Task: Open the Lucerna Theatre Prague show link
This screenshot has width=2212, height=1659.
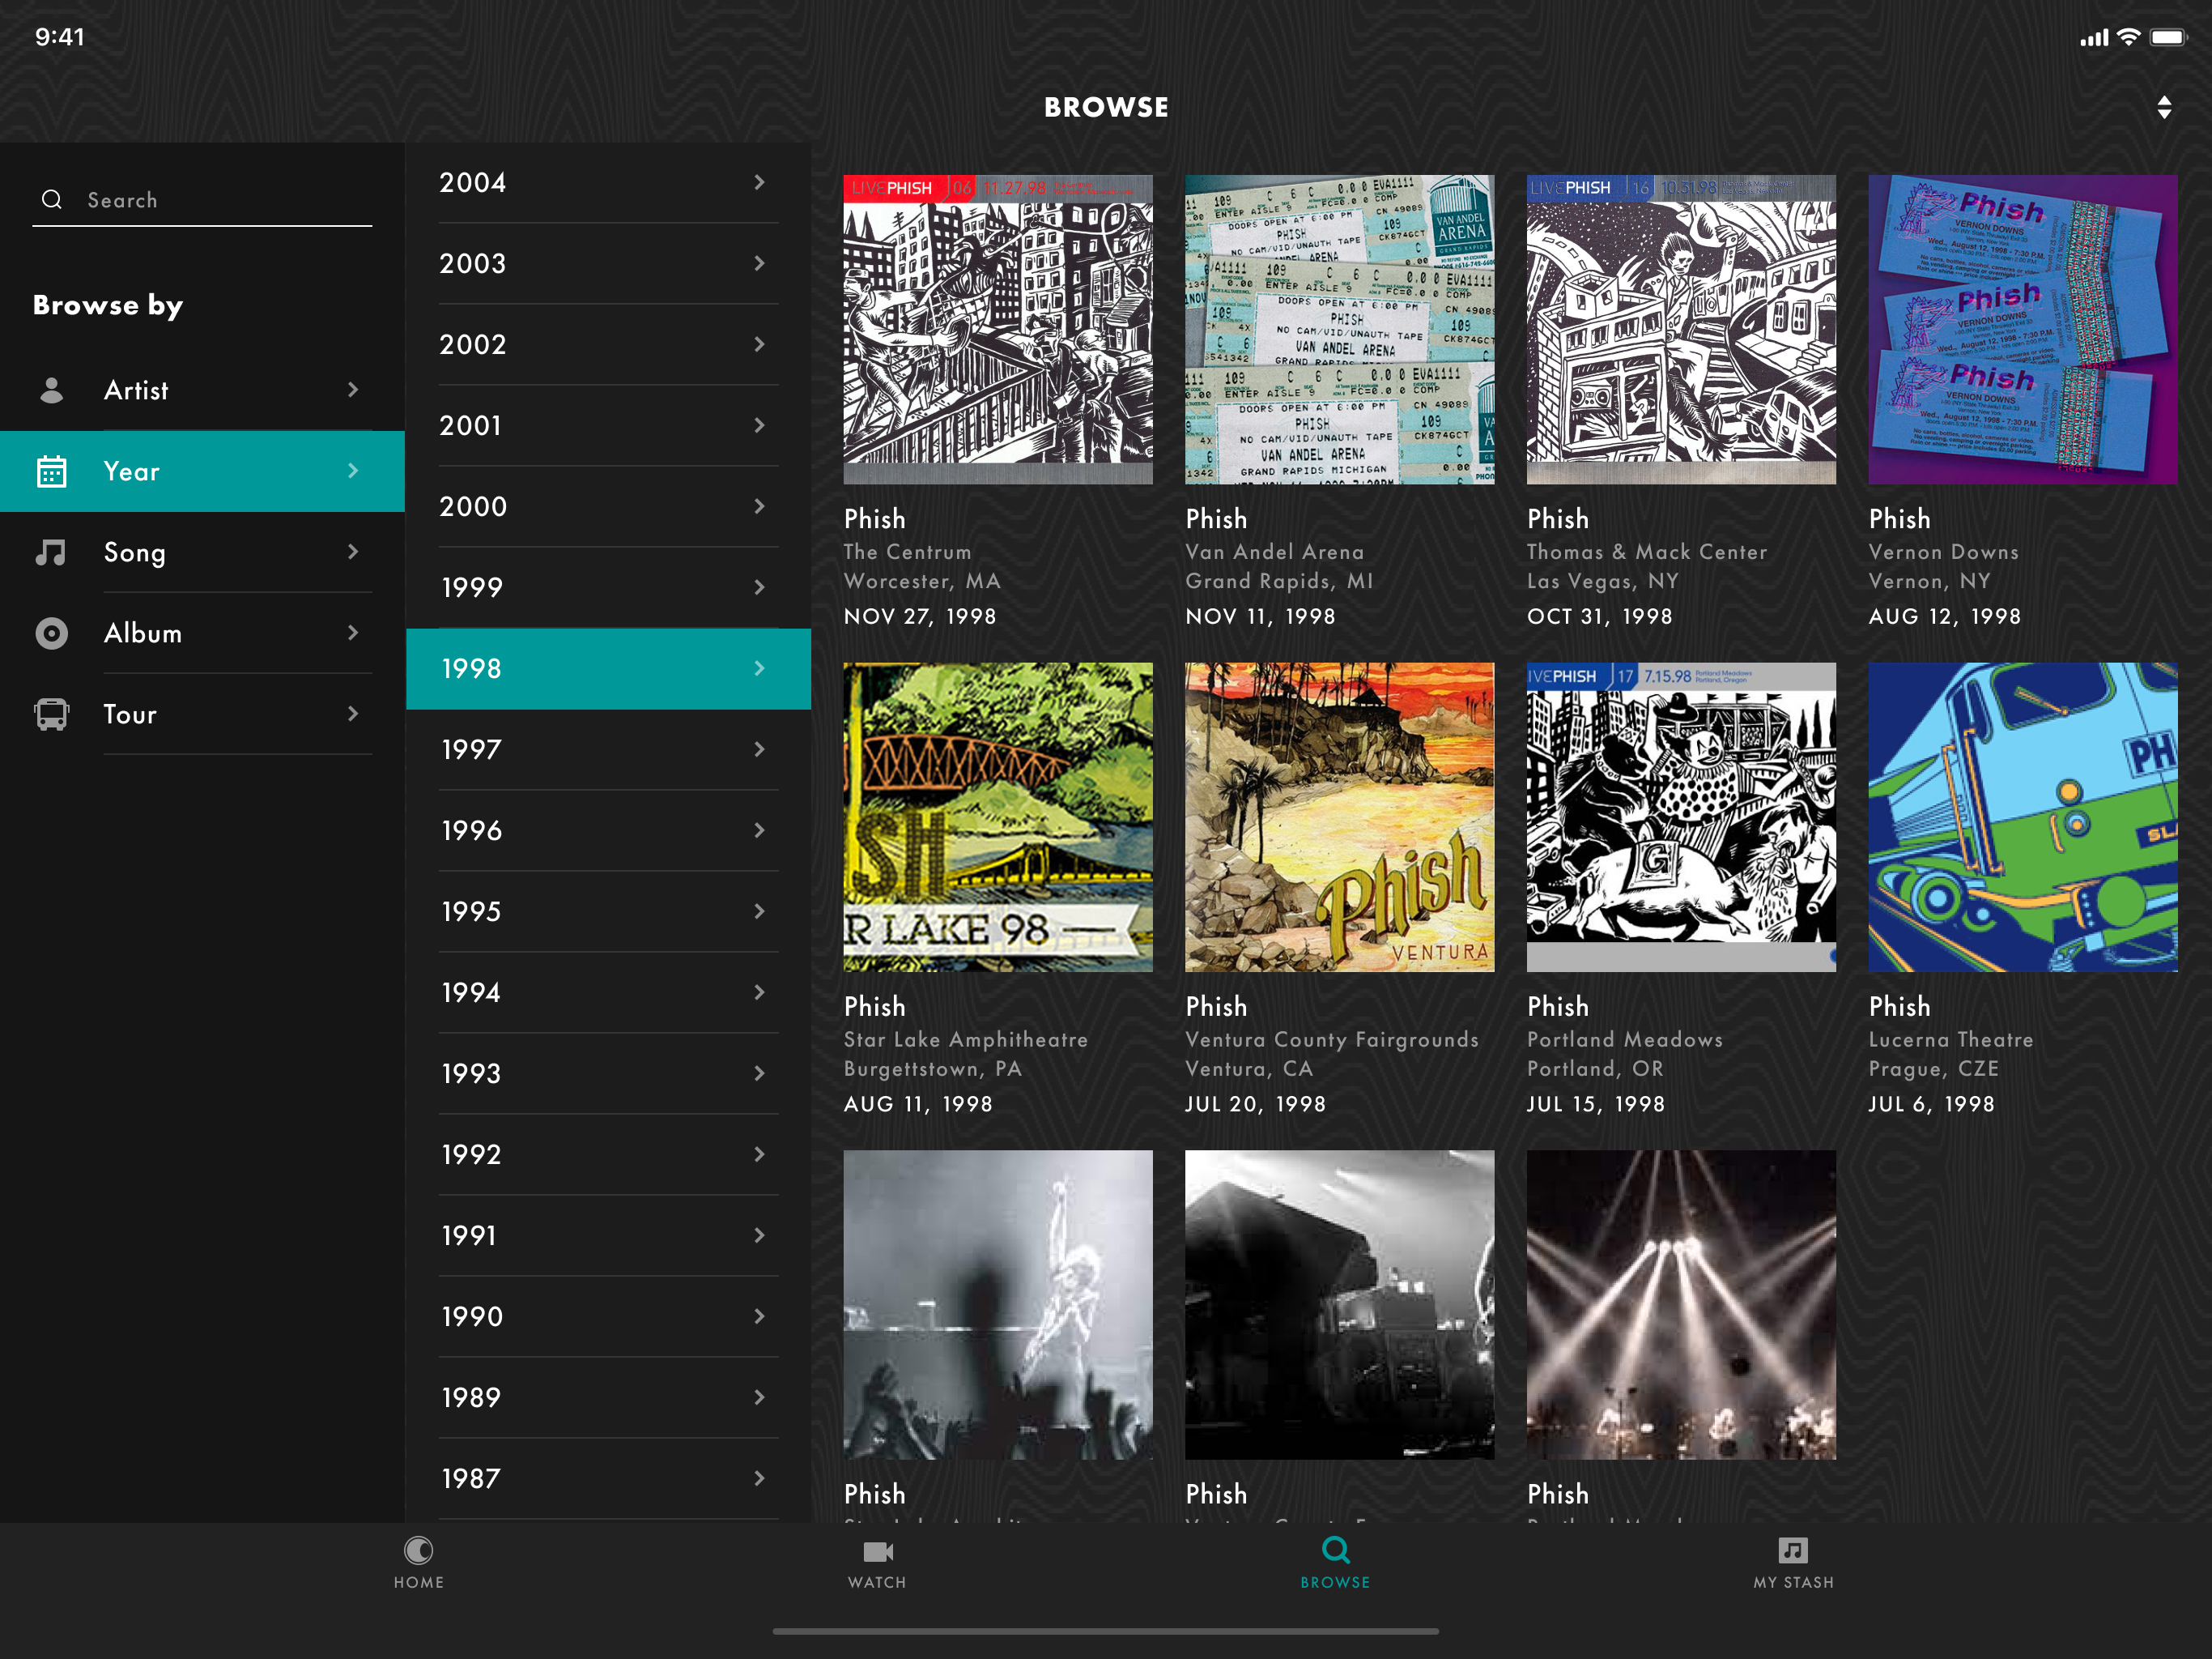Action: pyautogui.click(x=1950, y=1039)
